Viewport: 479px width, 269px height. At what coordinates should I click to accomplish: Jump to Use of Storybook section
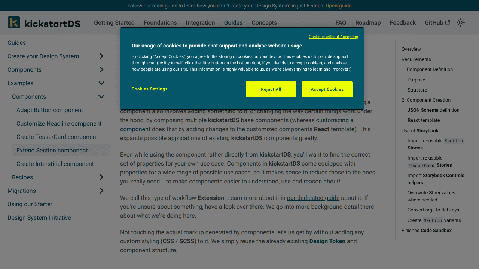[x=420, y=130]
